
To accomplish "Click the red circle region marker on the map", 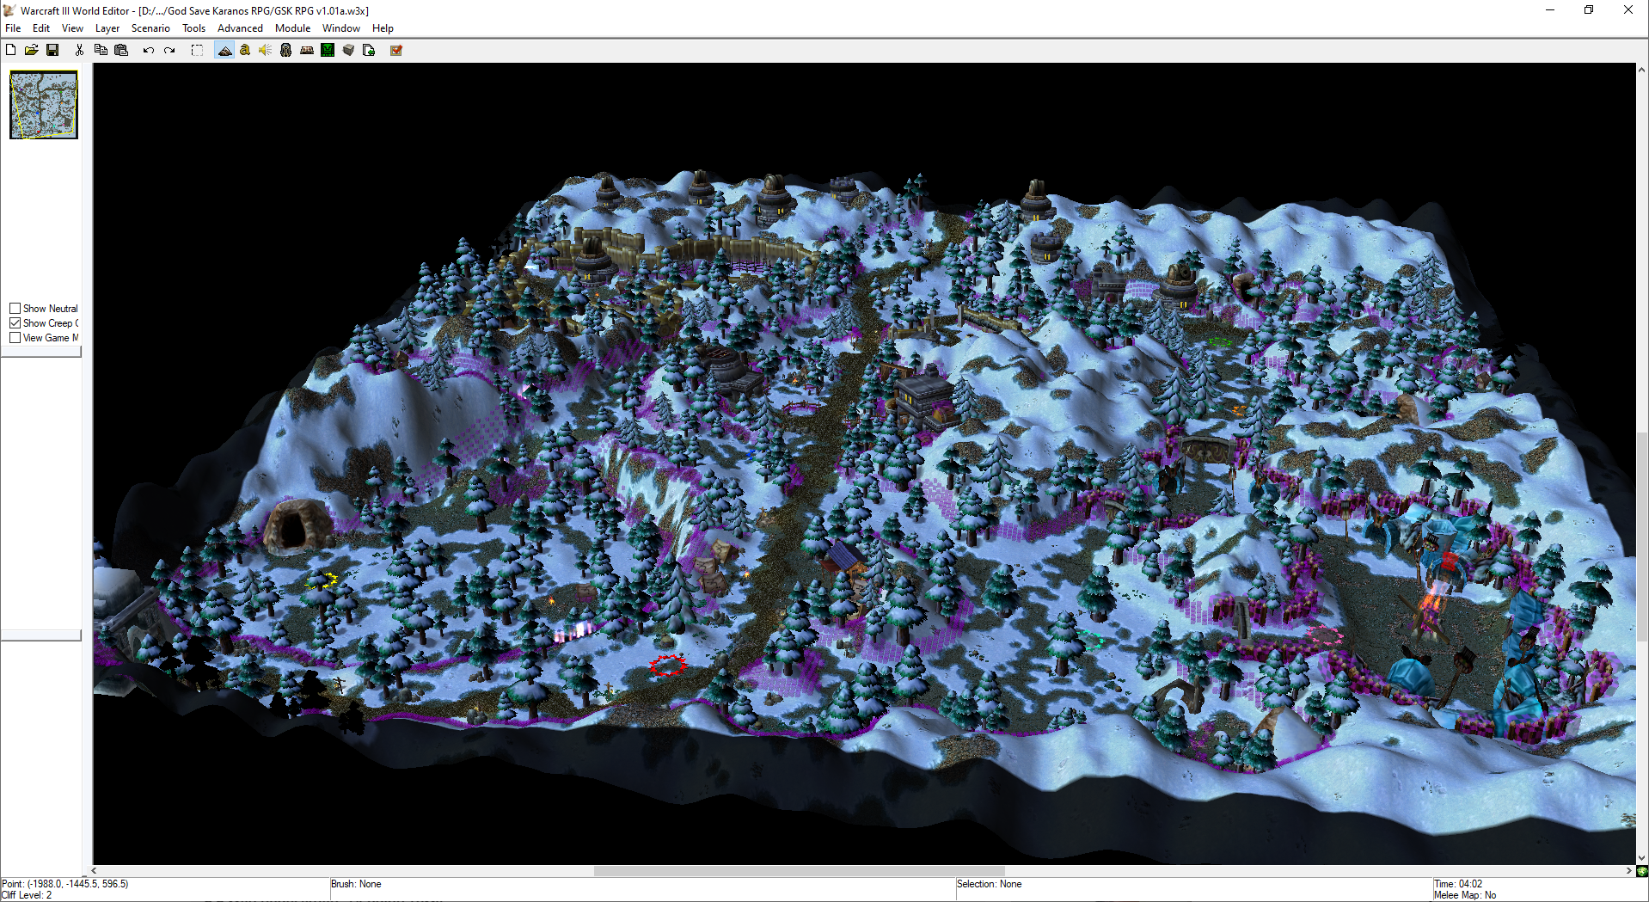I will pyautogui.click(x=668, y=665).
